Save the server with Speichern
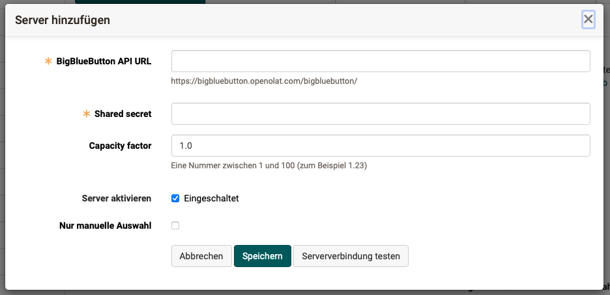 (262, 256)
